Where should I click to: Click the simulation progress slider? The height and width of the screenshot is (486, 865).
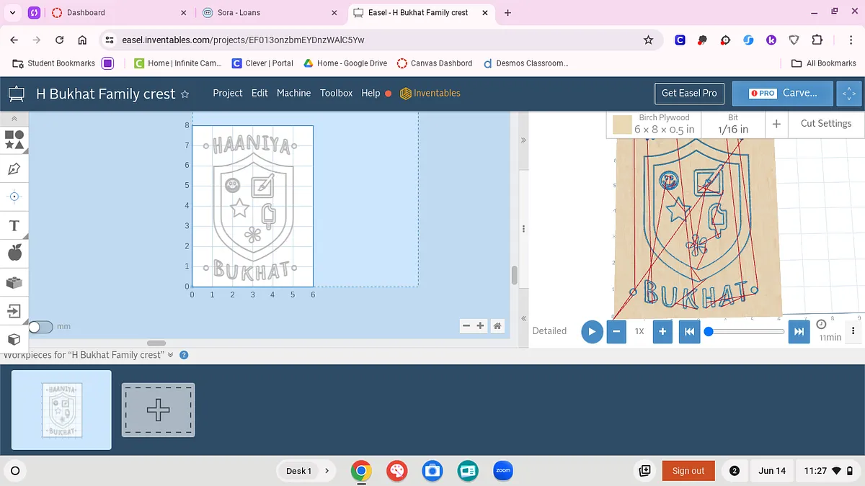(746, 331)
